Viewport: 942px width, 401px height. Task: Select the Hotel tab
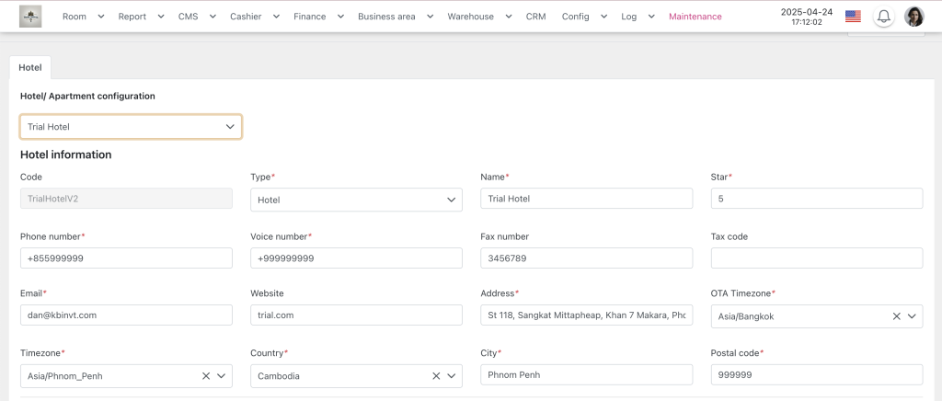(x=30, y=67)
